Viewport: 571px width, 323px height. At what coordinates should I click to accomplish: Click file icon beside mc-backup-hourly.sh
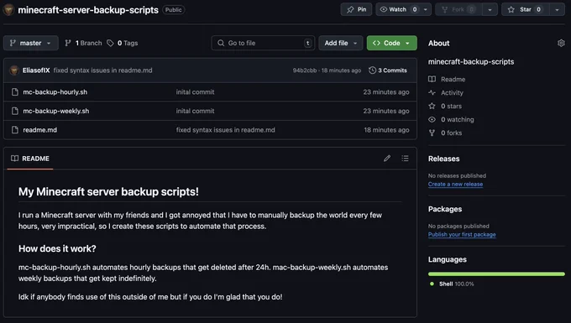pos(15,92)
